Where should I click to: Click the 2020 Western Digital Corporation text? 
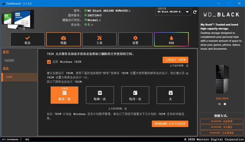214,139
